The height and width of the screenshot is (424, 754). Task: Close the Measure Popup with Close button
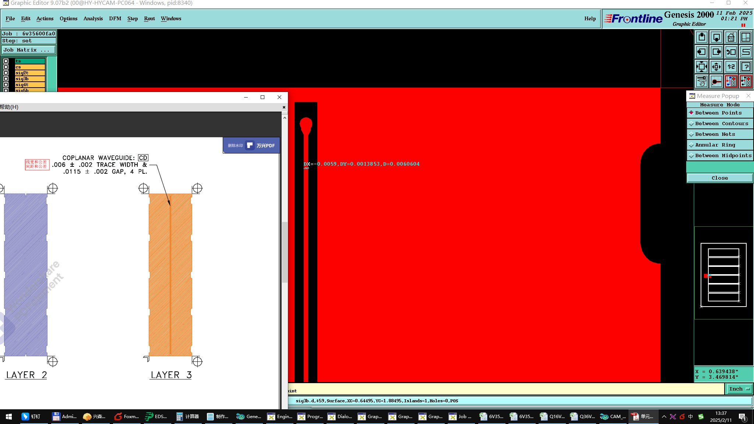tap(719, 178)
